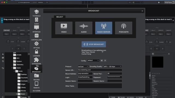
Task: Click the right deck Flanger knob
Action: pos(157,42)
